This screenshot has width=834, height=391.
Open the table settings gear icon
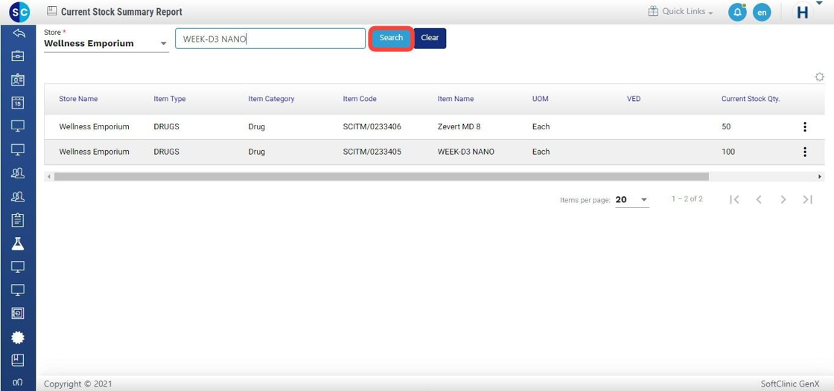[x=819, y=77]
